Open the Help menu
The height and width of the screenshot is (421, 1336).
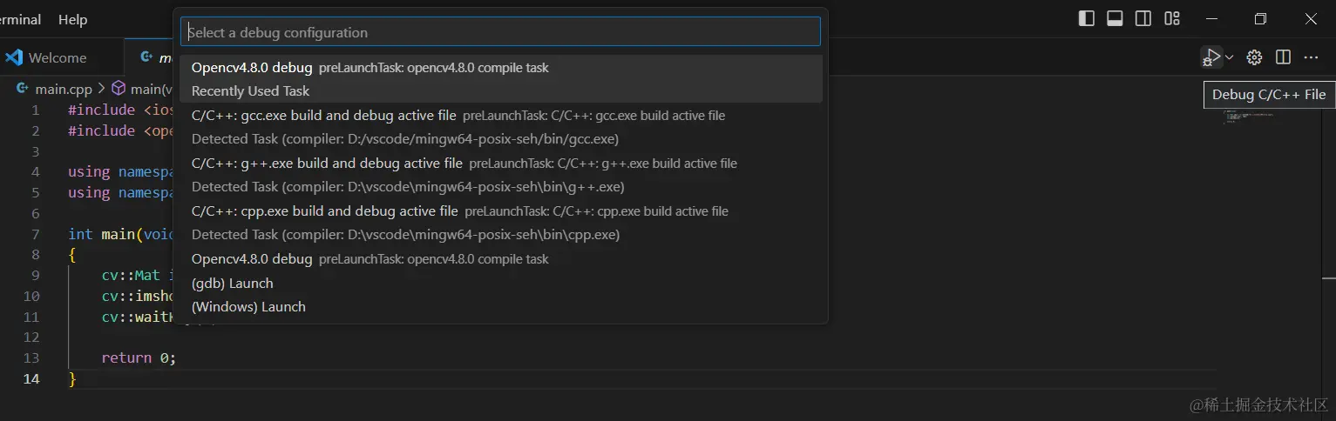point(72,19)
